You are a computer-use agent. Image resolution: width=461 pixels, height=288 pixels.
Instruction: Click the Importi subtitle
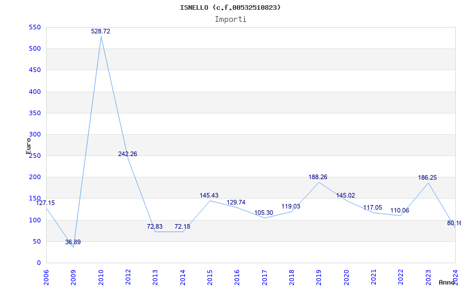(x=231, y=20)
